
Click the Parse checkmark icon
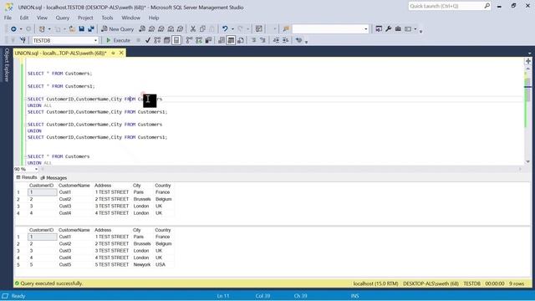[x=148, y=41]
